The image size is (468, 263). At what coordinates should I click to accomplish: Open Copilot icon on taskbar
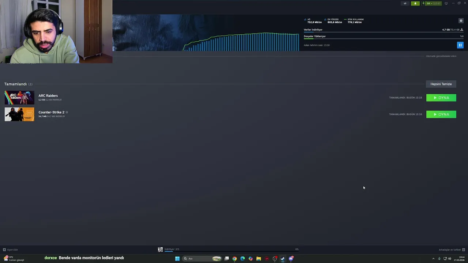tap(250, 259)
